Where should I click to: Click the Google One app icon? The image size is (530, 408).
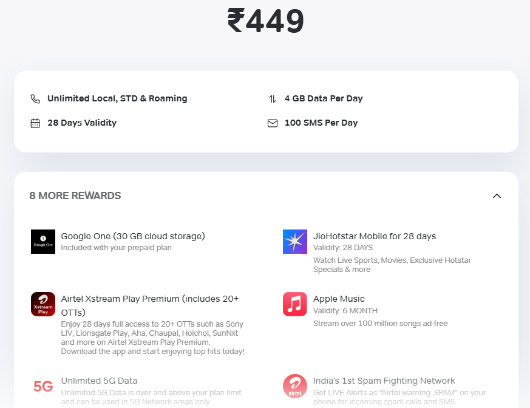(x=42, y=241)
